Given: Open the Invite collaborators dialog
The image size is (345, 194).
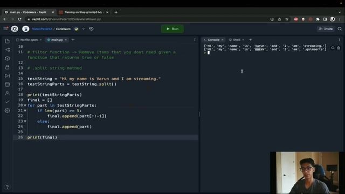Looking at the screenshot, I should point(326,29).
